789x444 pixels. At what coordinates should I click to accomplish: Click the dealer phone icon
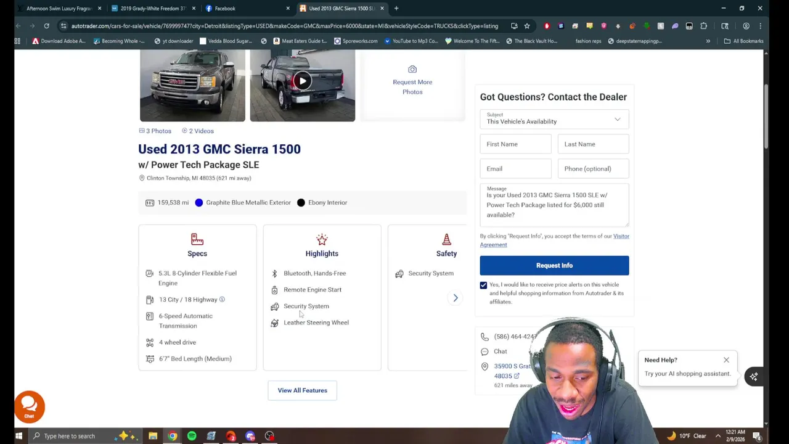click(x=484, y=337)
